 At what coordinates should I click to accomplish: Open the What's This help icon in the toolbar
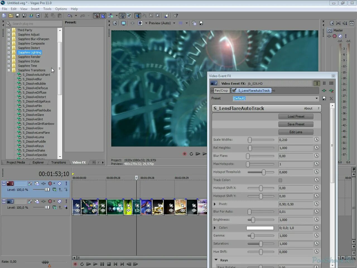pos(175,16)
